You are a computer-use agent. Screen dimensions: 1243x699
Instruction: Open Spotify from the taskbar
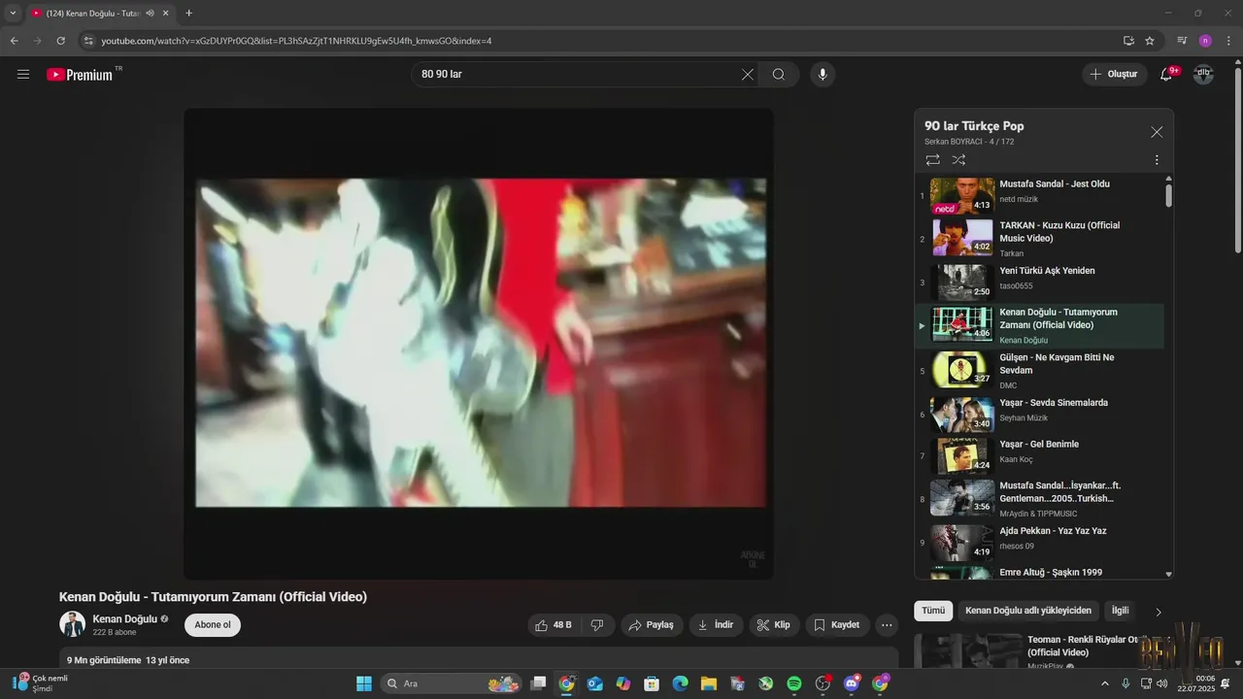point(794,683)
